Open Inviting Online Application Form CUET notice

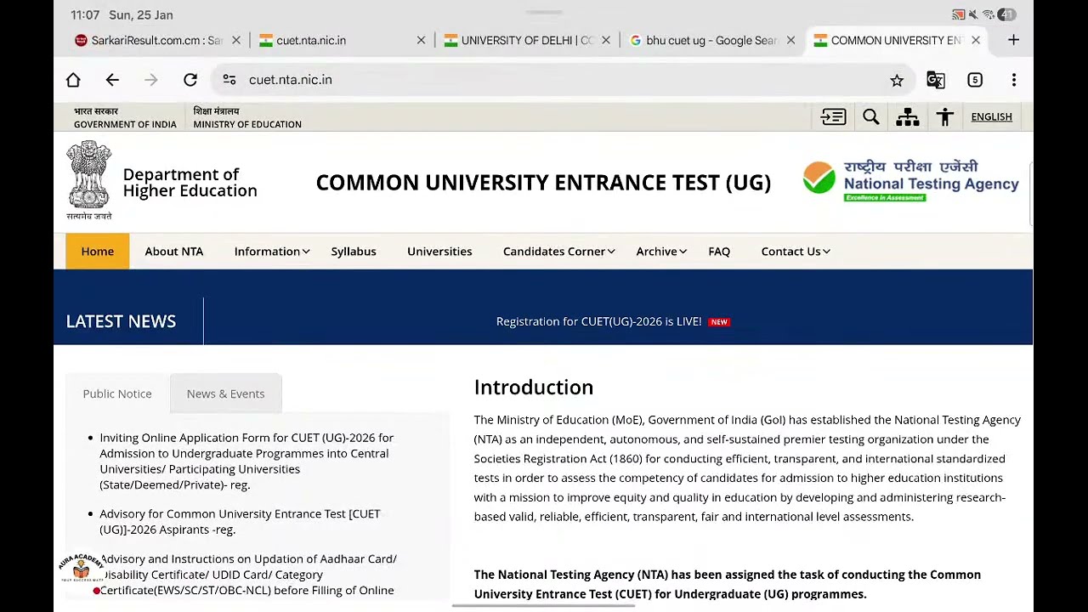246,462
